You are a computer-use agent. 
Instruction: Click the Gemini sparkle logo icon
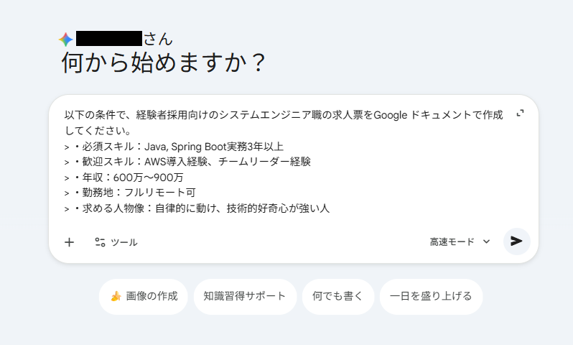point(66,40)
